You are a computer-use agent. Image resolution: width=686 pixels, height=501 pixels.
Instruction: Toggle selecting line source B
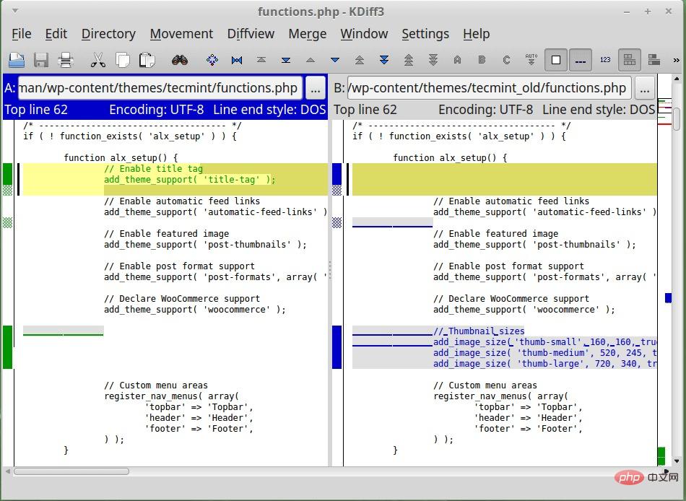point(481,60)
